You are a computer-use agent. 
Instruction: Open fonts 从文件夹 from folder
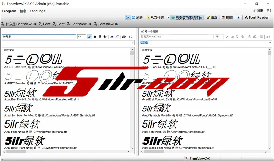pyautogui.click(x=155, y=18)
